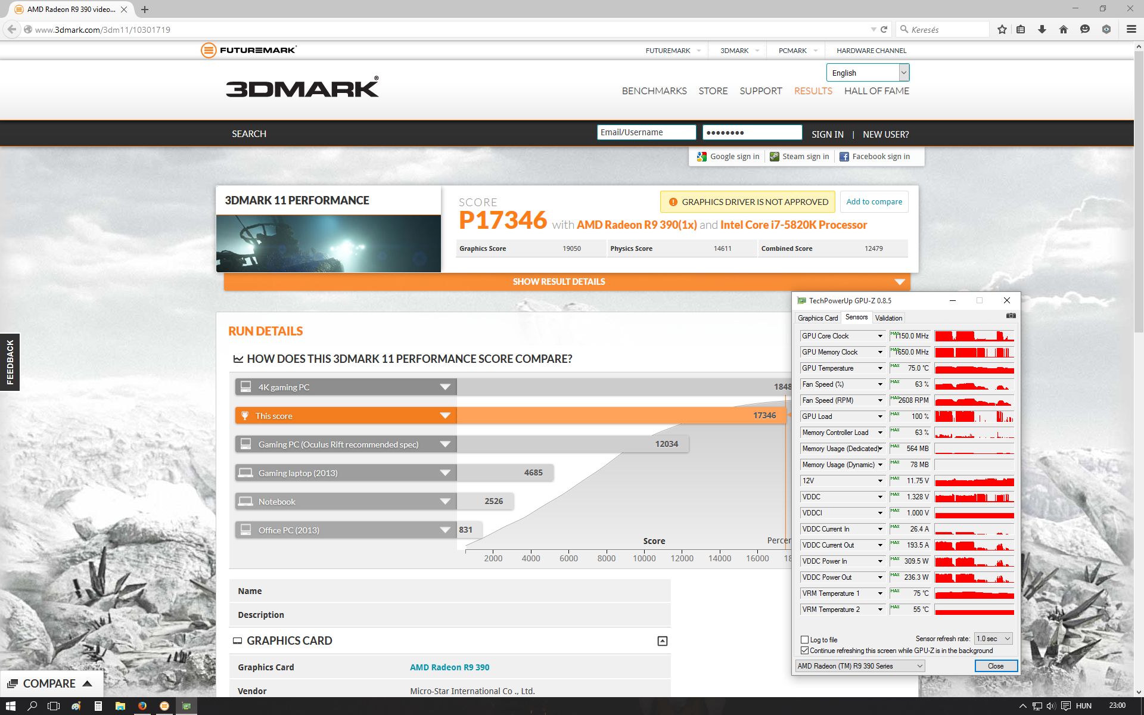
Task: Click the 3DMark logo
Action: coord(302,87)
